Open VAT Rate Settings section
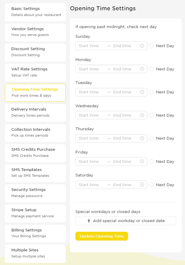The height and width of the screenshot is (265, 185). coord(35,73)
